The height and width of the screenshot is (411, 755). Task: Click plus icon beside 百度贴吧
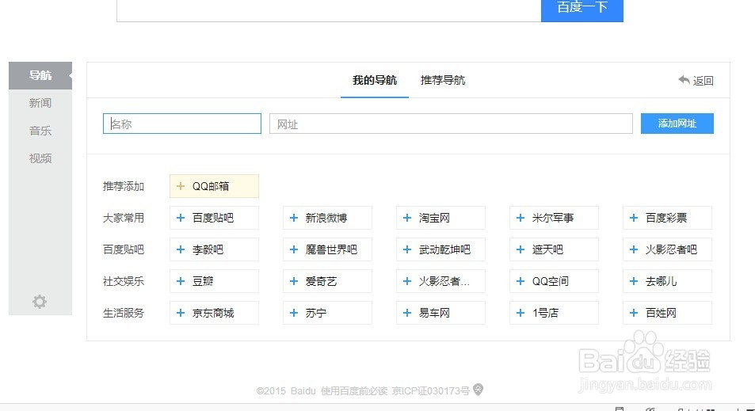(x=181, y=218)
